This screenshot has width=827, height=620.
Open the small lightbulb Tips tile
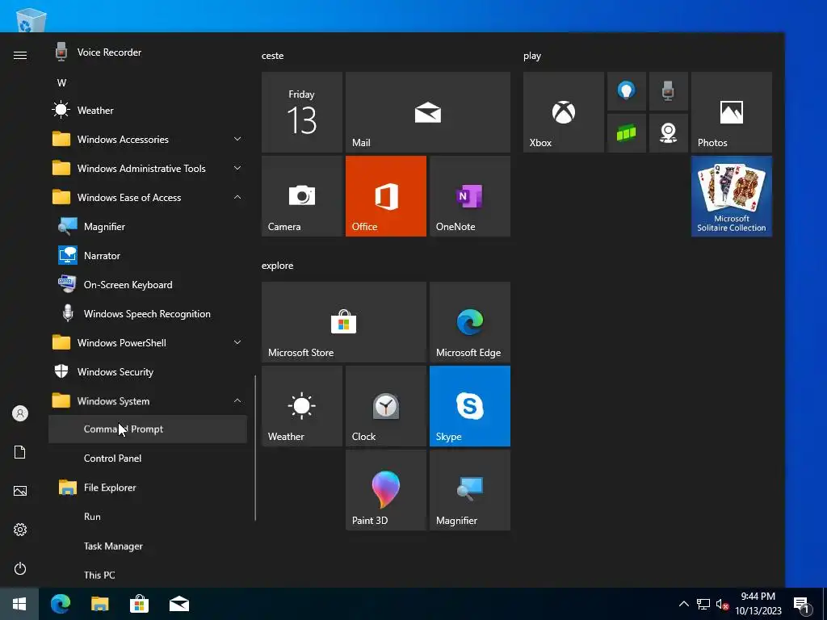(x=627, y=91)
